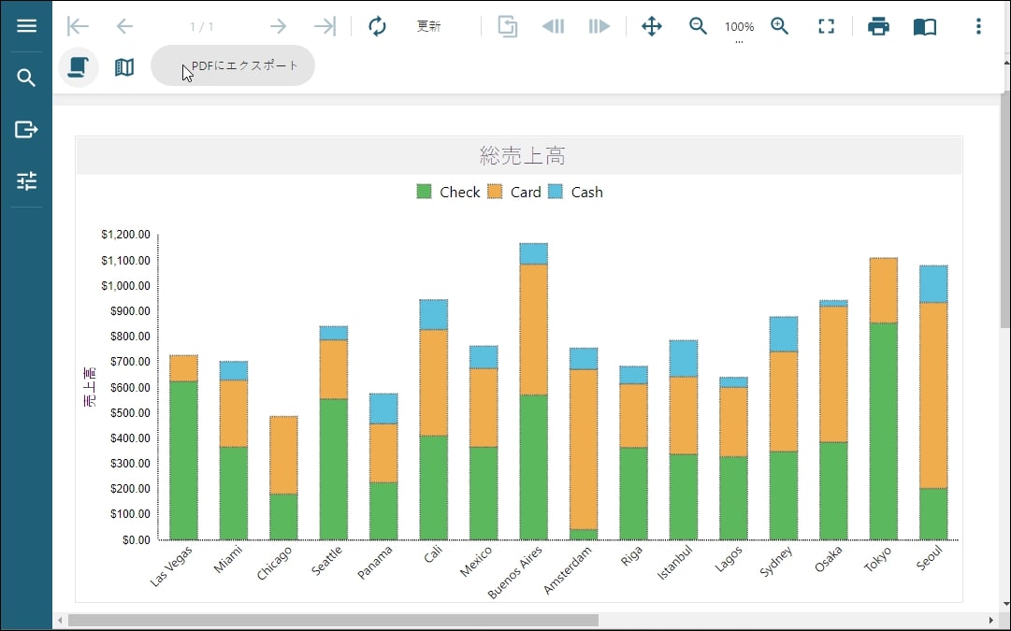1011x631 pixels.
Task: Click the Chicago axis label
Action: pos(275,563)
